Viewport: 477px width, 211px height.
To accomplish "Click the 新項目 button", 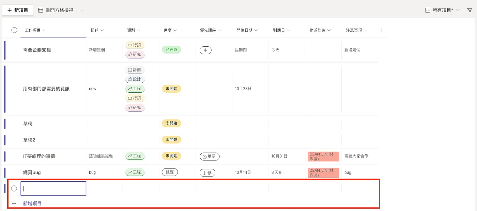I will pyautogui.click(x=18, y=10).
